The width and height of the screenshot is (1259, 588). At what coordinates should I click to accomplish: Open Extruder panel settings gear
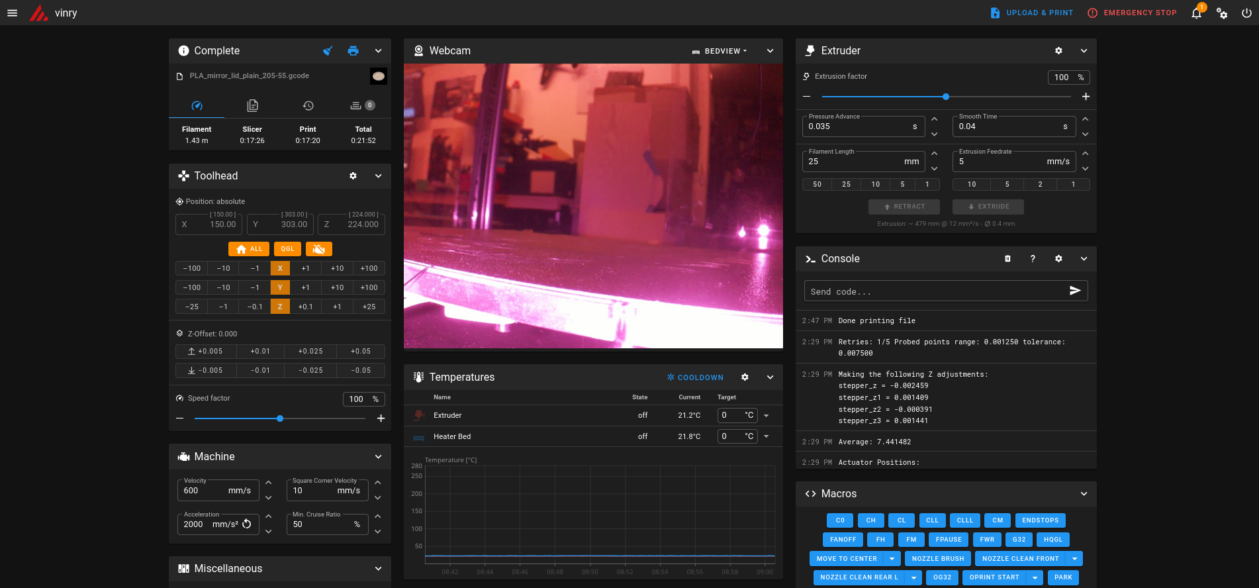1058,51
